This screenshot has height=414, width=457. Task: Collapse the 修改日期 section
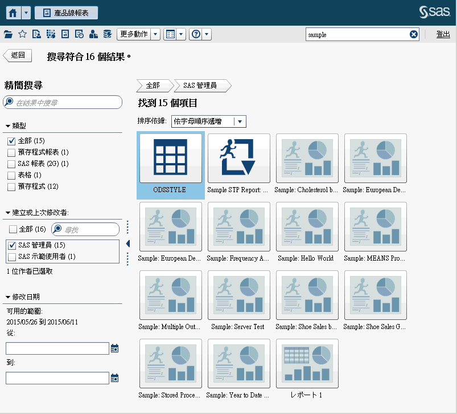[x=8, y=297]
